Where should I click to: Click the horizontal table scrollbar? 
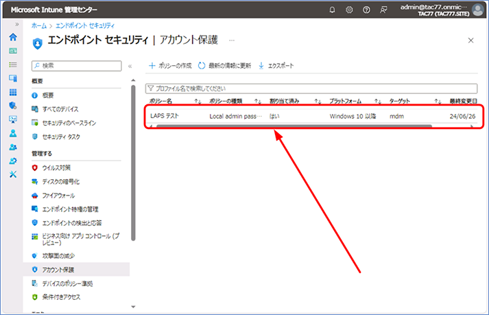click(x=294, y=126)
